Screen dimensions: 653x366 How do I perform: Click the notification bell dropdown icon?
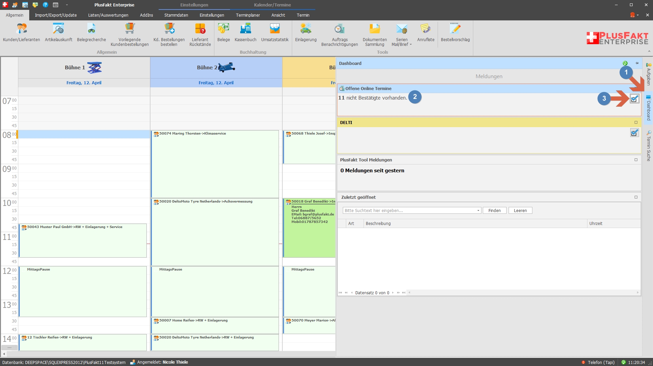(634, 15)
